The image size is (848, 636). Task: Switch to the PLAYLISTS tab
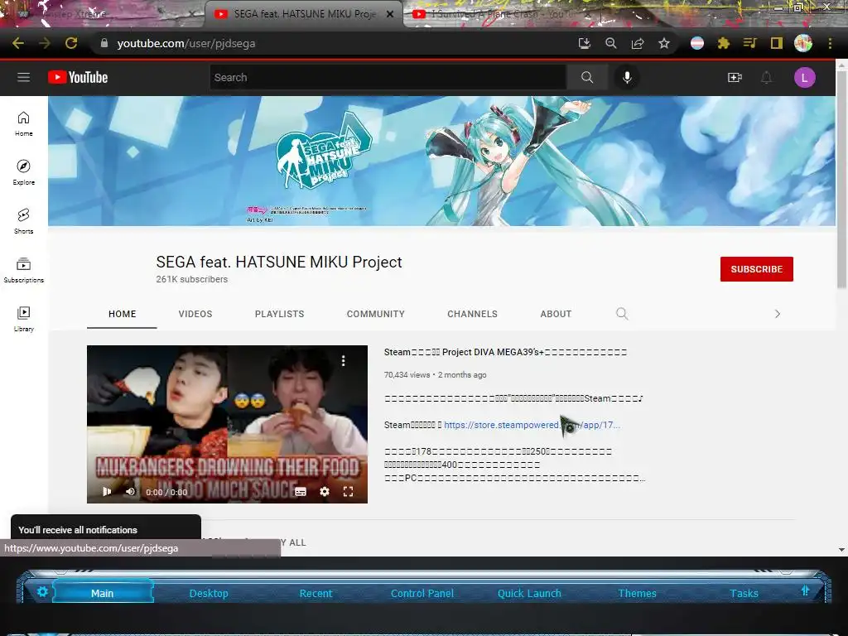click(280, 314)
